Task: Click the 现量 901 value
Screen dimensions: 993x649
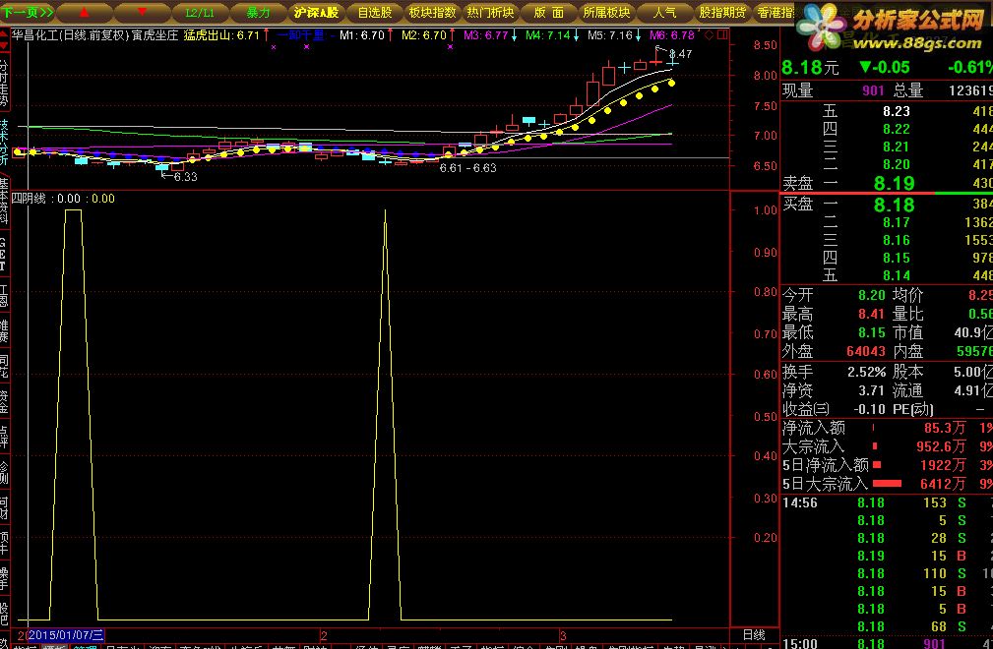Action: pyautogui.click(x=873, y=91)
